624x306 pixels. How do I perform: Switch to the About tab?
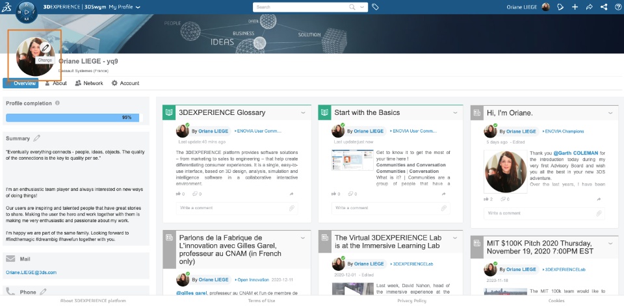55,83
